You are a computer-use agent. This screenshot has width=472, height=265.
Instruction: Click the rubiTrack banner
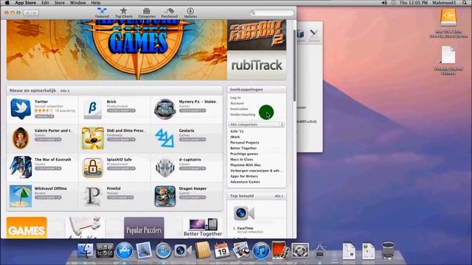(257, 66)
